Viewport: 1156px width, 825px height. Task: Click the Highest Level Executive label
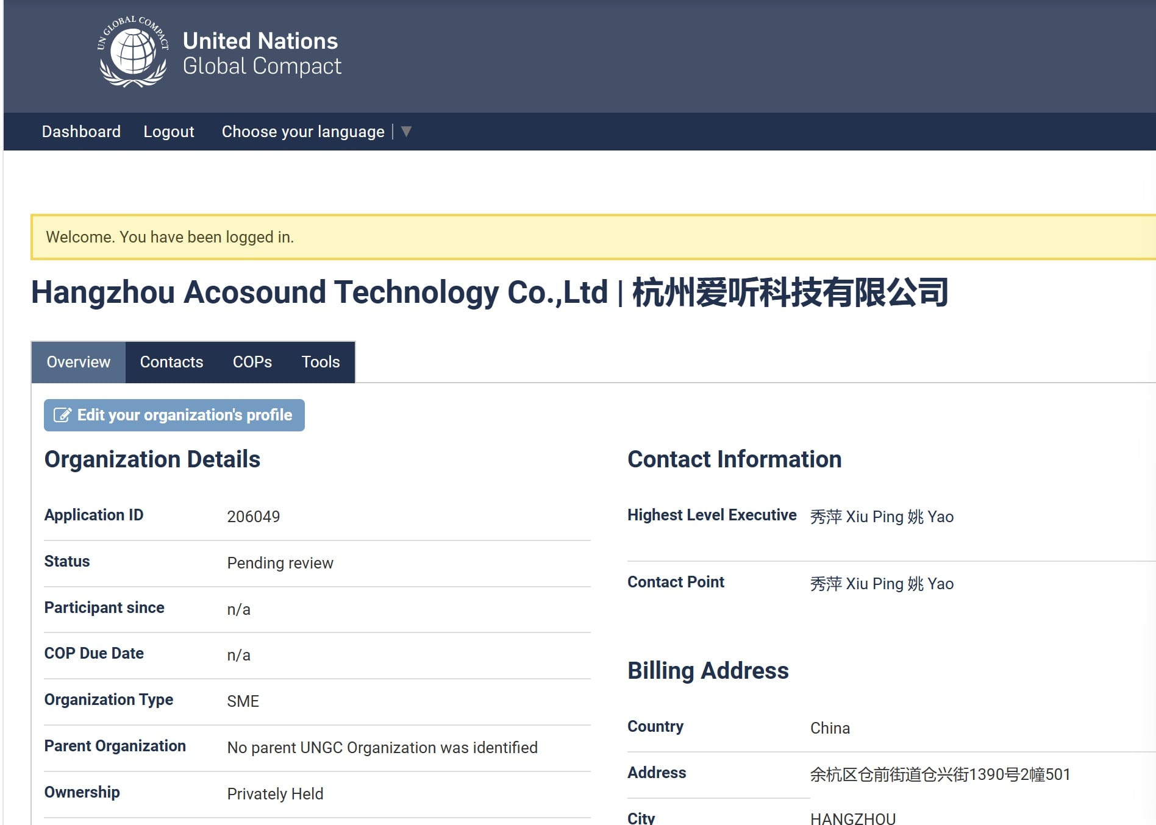712,515
